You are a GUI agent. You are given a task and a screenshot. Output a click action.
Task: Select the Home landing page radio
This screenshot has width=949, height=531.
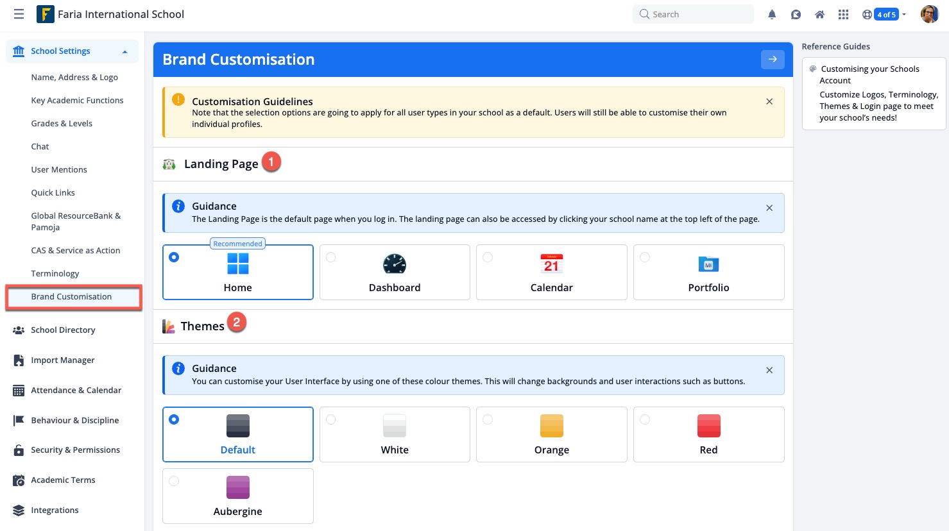[174, 257]
